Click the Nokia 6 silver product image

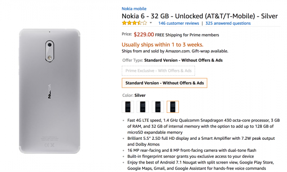point(50,91)
